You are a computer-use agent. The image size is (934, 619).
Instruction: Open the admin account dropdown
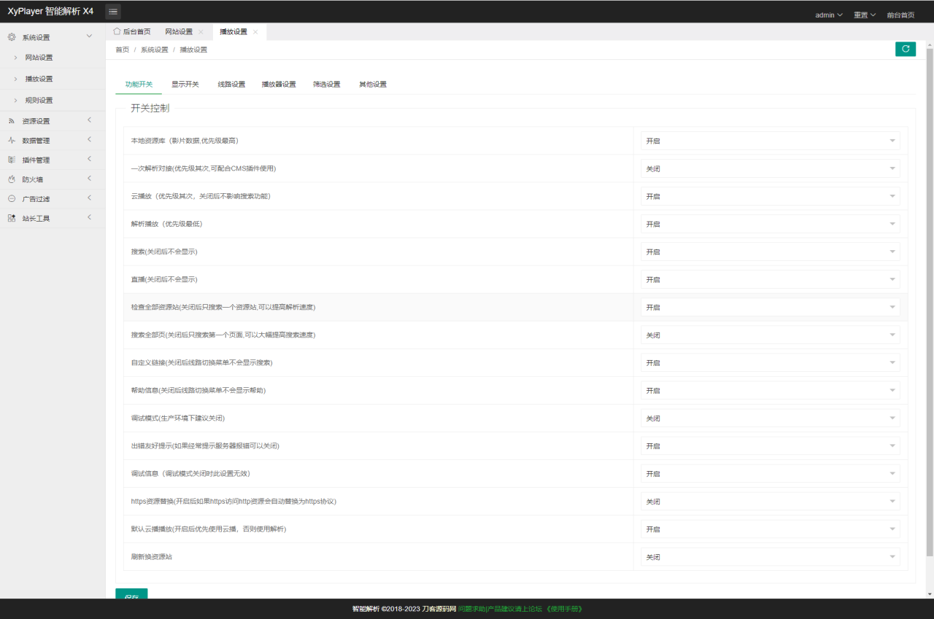829,14
